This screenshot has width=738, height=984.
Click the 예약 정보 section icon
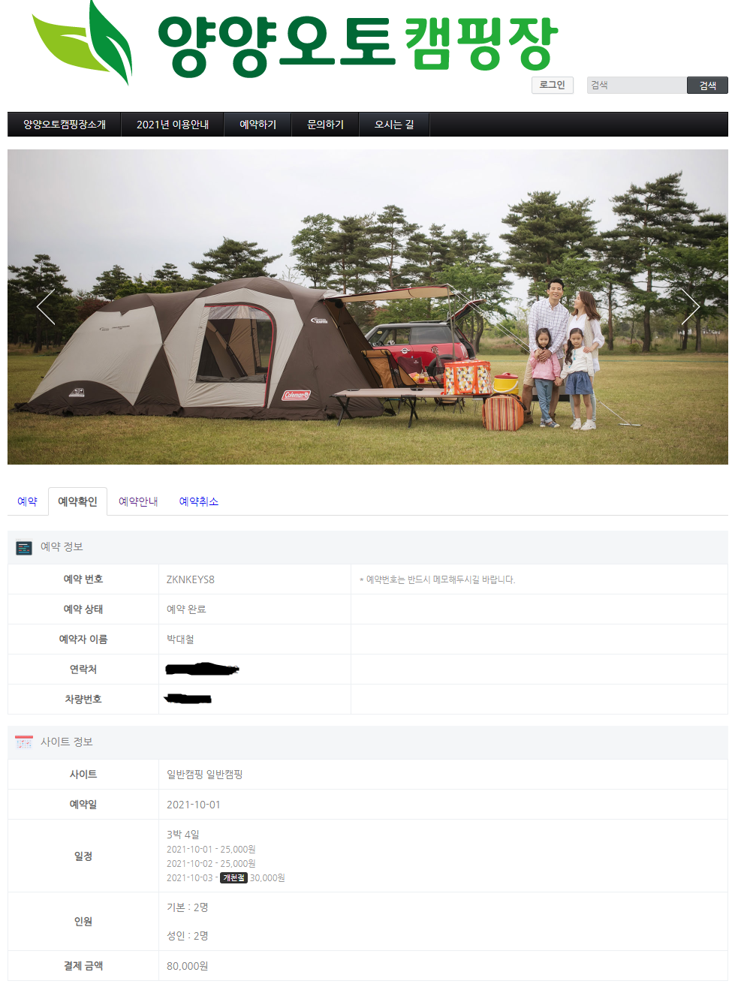(x=24, y=548)
